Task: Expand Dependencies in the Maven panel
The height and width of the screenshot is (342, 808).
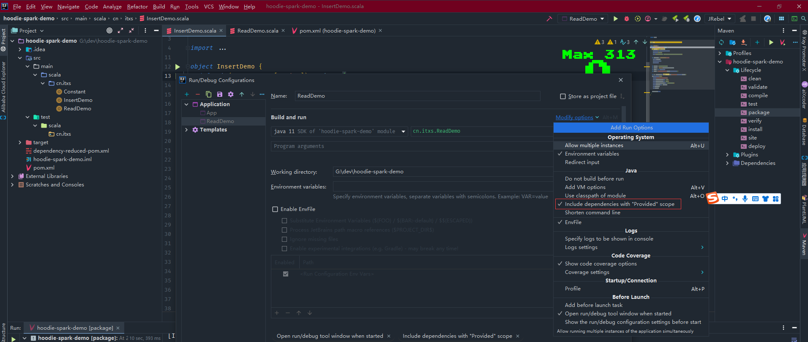Action: click(x=727, y=163)
